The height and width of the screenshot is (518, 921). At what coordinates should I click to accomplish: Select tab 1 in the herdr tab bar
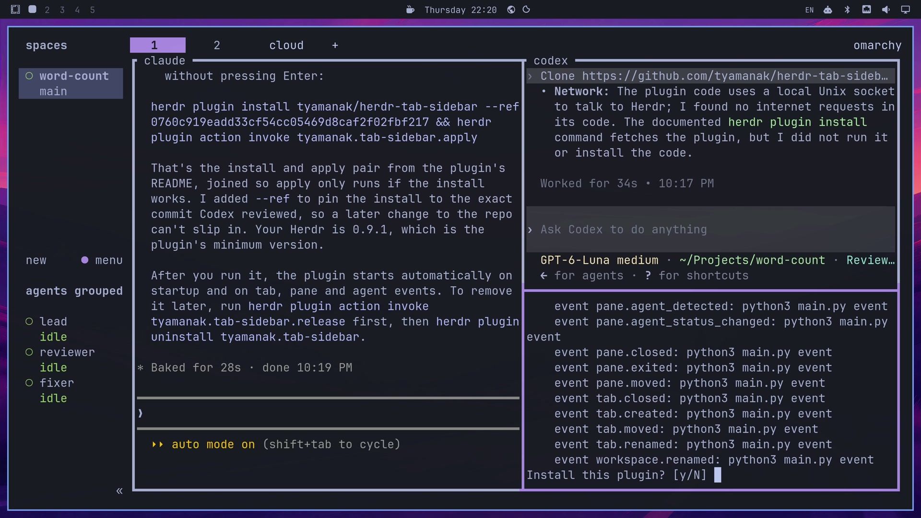(x=158, y=45)
